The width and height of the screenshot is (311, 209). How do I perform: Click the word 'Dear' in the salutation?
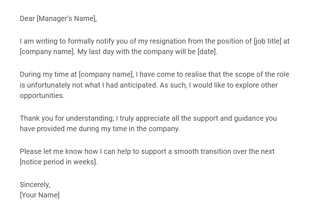point(27,18)
